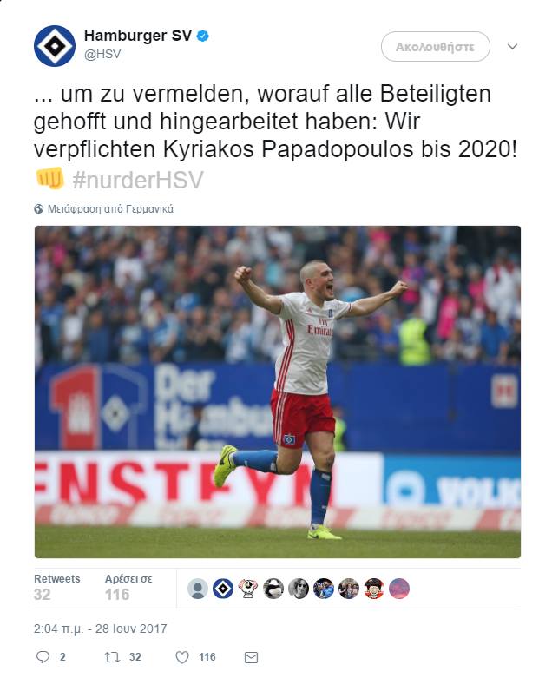Open the Hamburger SV profile logo
The height and width of the screenshot is (685, 552).
tap(55, 46)
